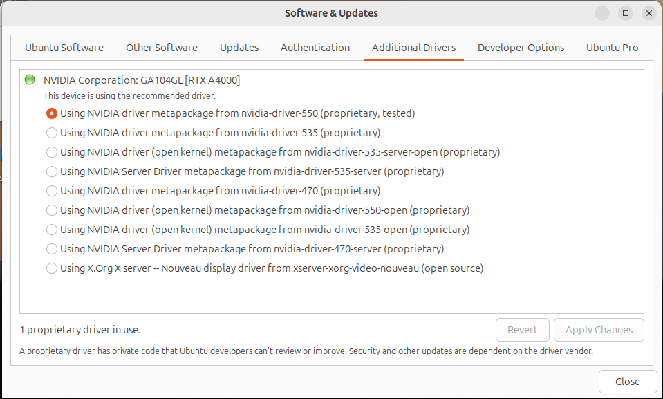Choose nvidia-driver-535-open open kernel driver
The image size is (663, 399).
(52, 230)
